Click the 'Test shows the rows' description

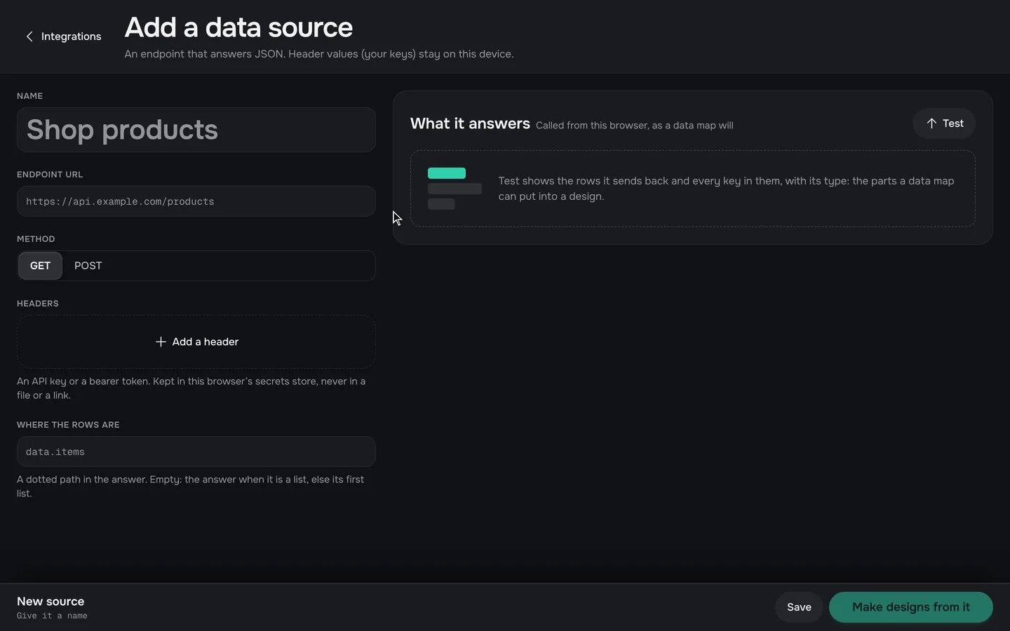(x=726, y=189)
